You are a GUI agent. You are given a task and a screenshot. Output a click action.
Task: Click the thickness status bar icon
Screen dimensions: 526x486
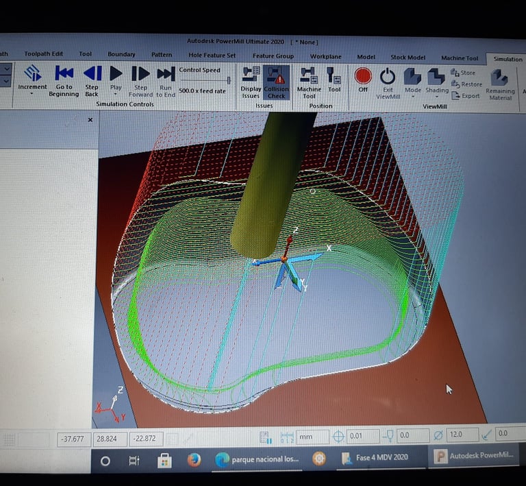[388, 436]
